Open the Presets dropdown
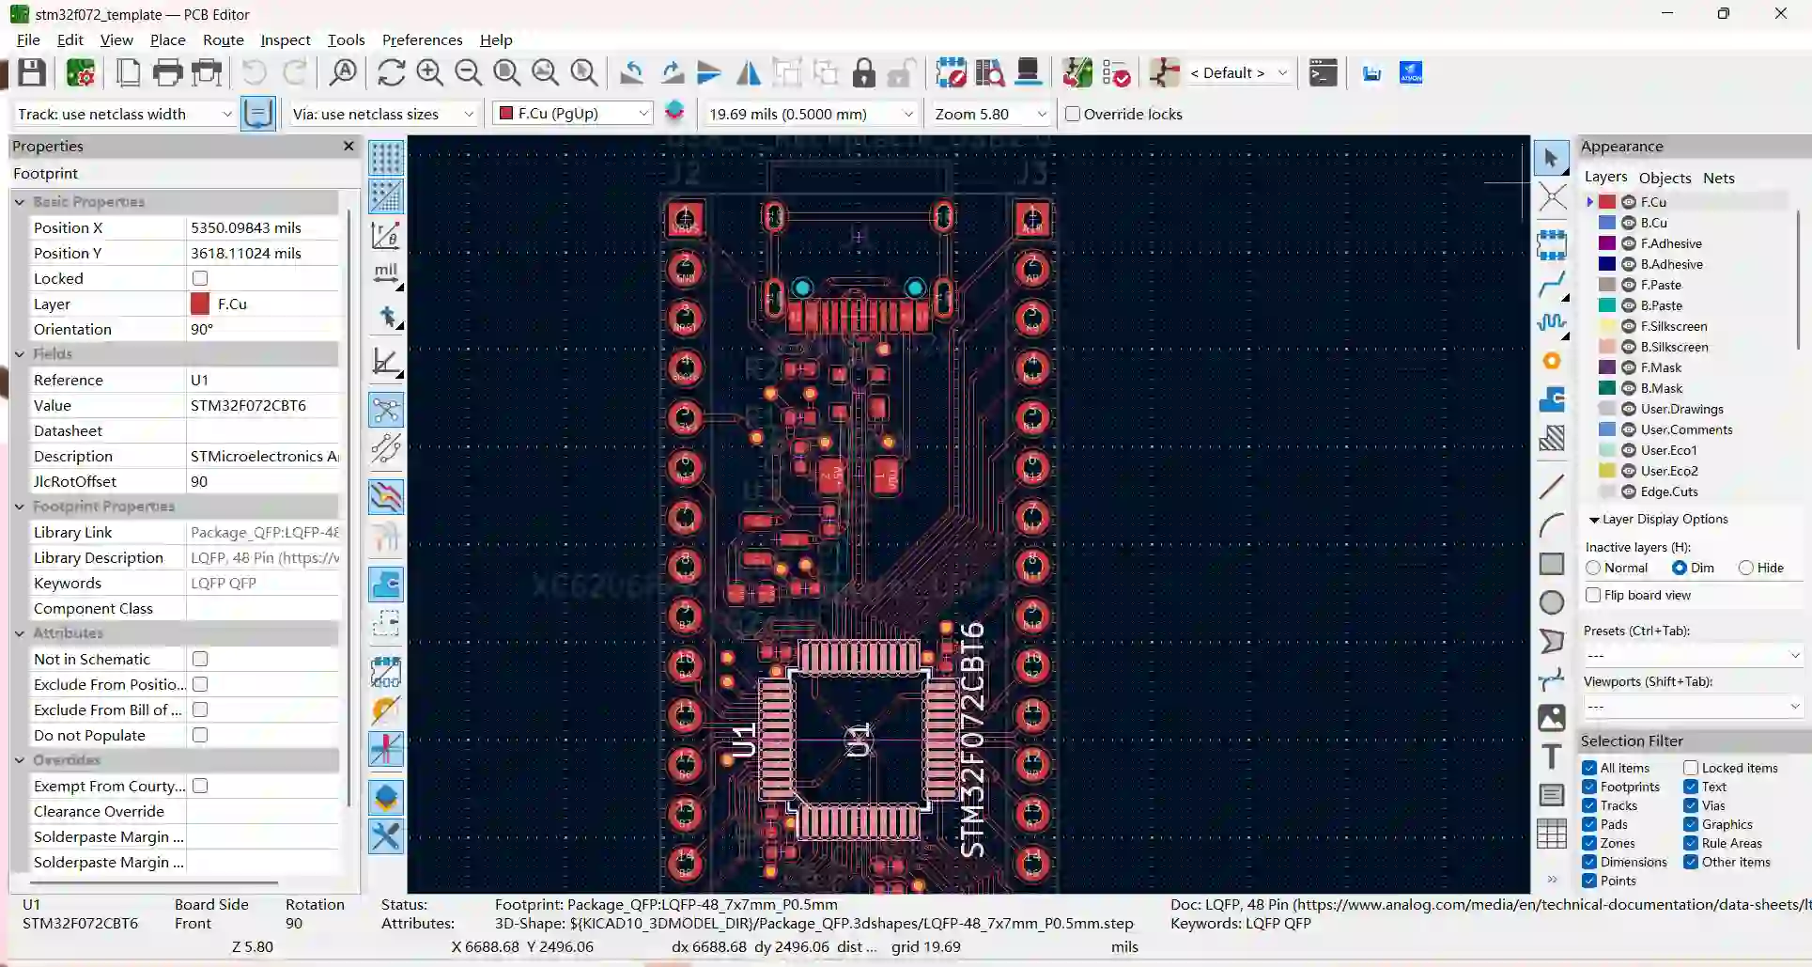This screenshot has width=1812, height=967. [1693, 655]
